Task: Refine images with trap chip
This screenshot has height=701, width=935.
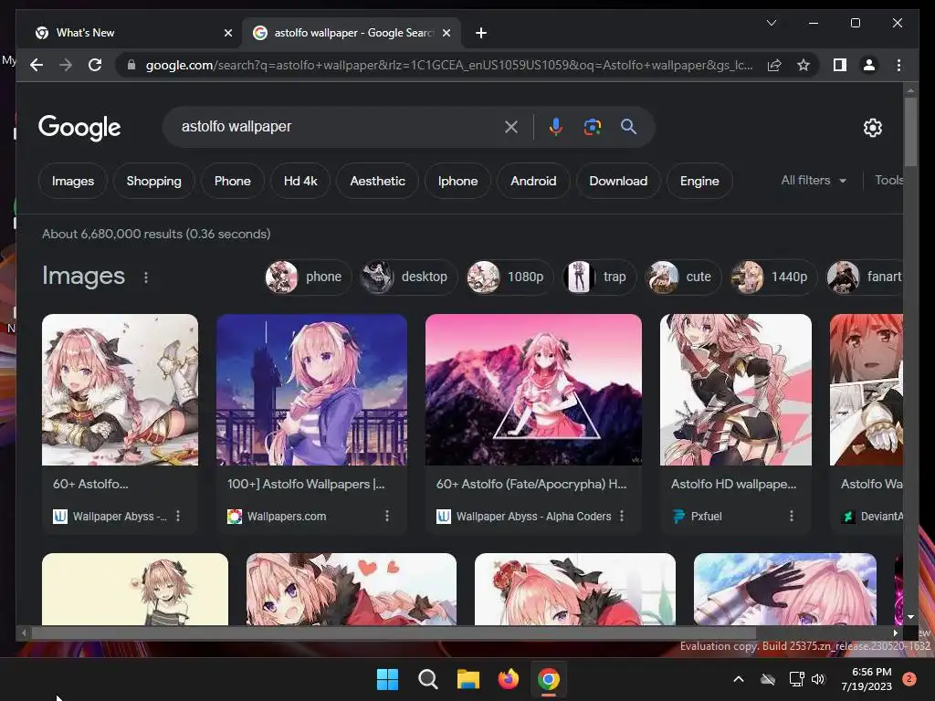Action: 599,277
